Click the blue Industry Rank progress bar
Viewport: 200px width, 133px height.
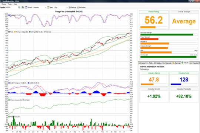tap(176, 84)
